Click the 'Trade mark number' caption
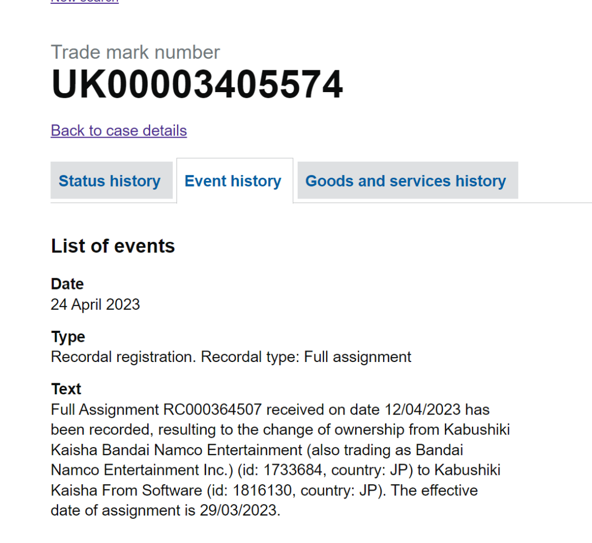The image size is (592, 543). (135, 52)
